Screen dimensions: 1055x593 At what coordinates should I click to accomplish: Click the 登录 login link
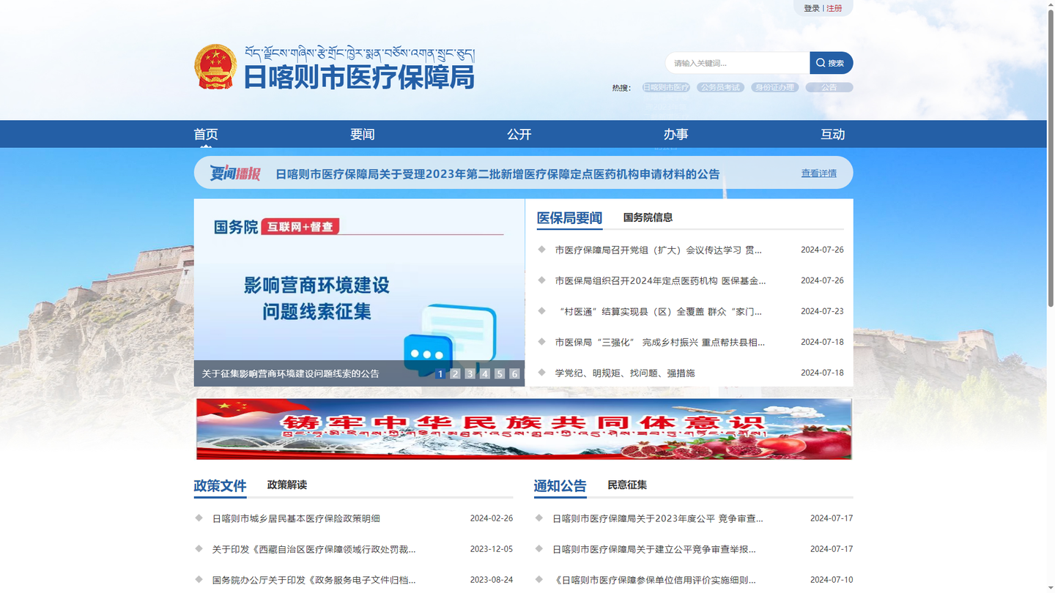(812, 9)
